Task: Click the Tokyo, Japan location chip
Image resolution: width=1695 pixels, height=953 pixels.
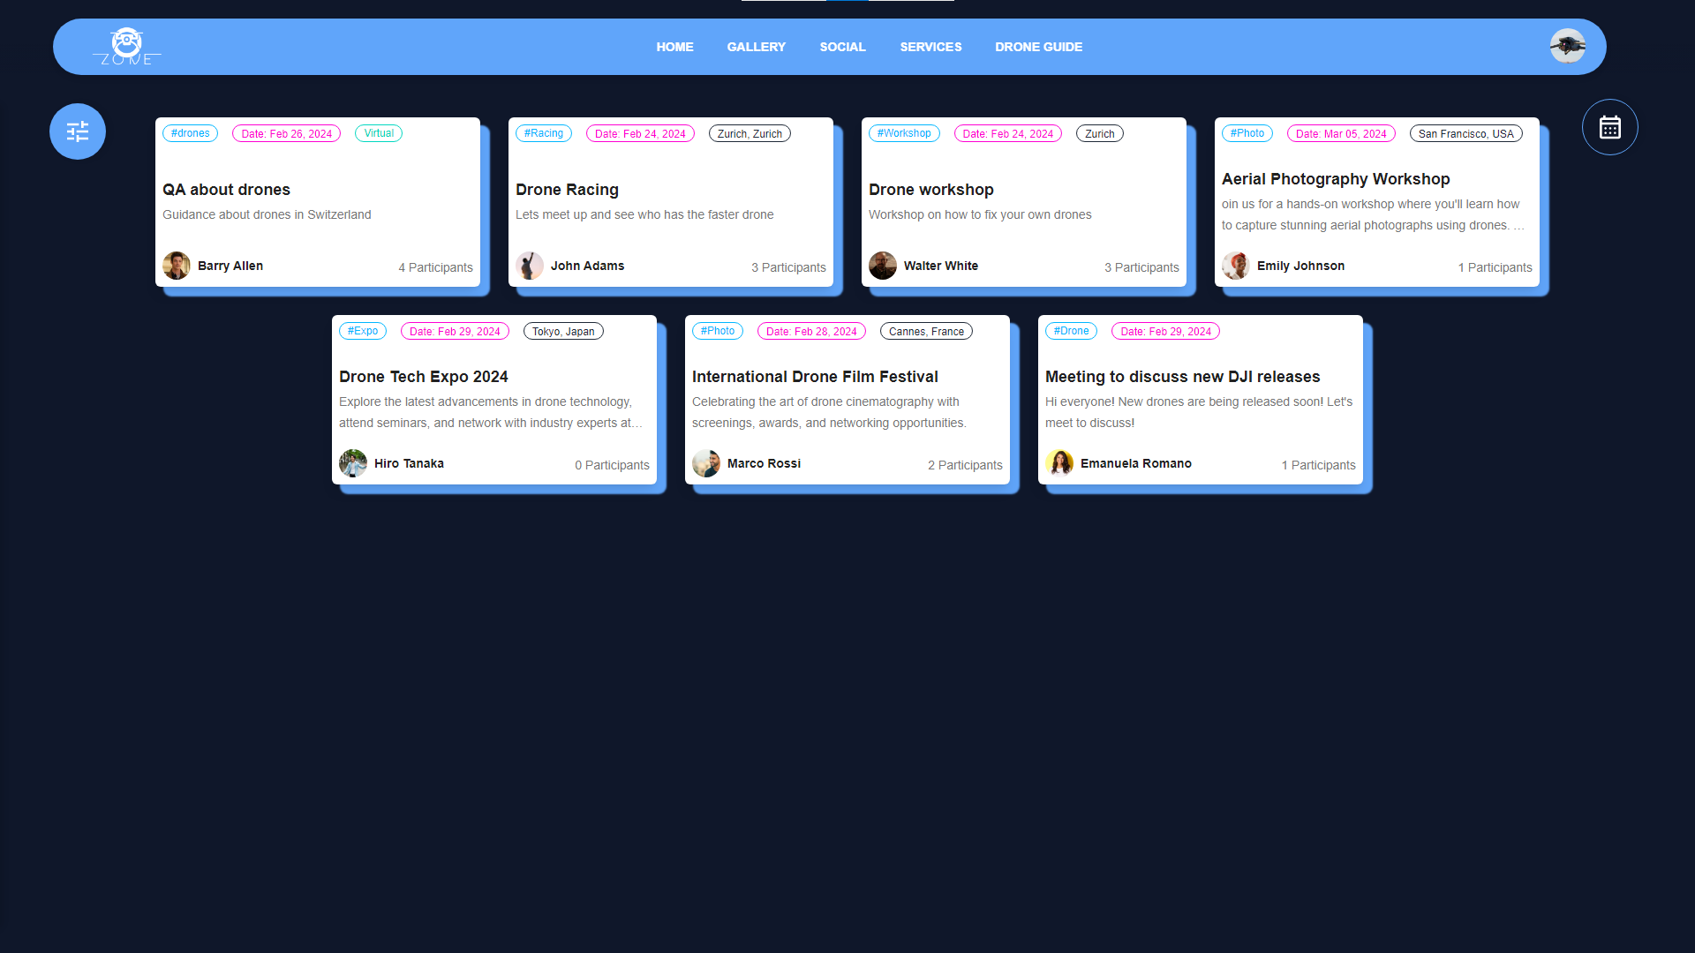Action: click(x=563, y=331)
